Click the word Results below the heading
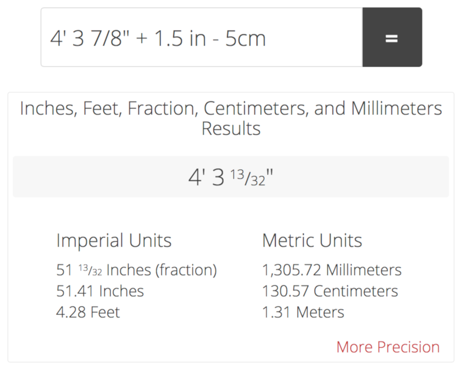The width and height of the screenshot is (461, 369). tap(230, 128)
